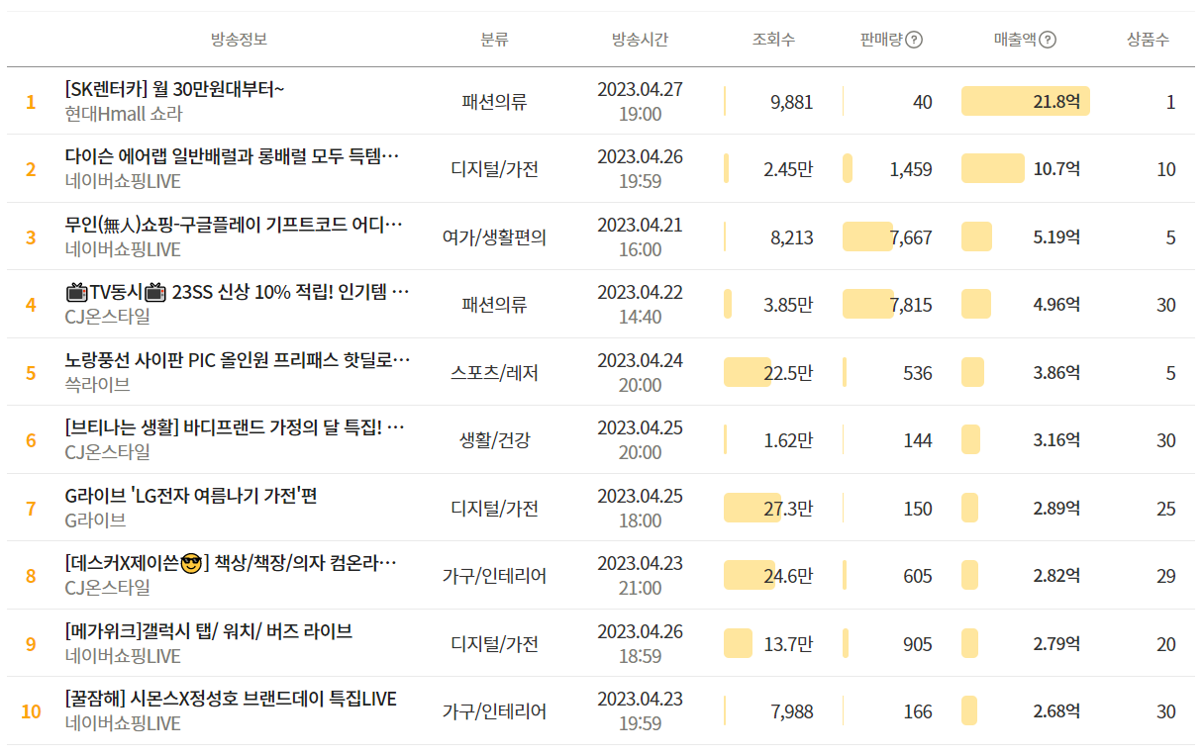Click the 3.86억 revenue value
The width and height of the screenshot is (1204, 755).
[1056, 372]
